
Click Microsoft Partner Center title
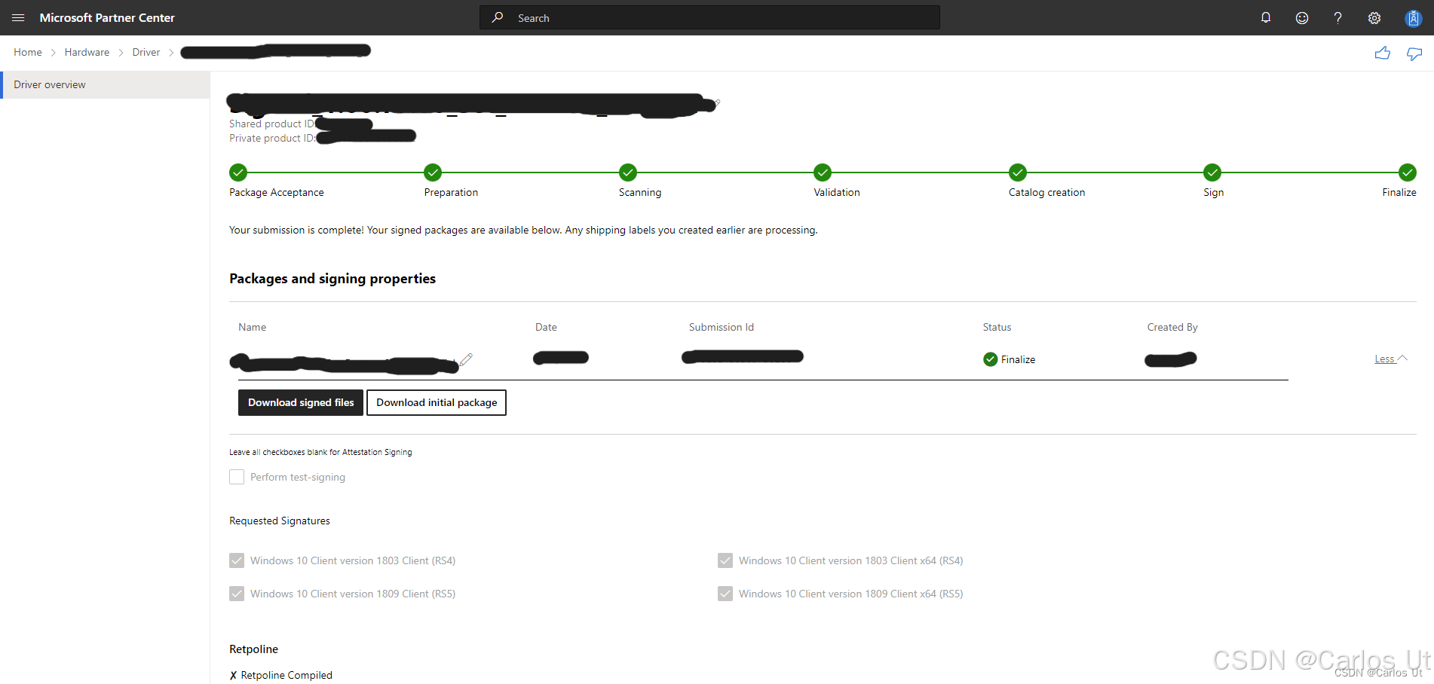click(107, 17)
